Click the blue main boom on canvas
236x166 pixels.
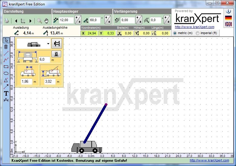[95, 123]
